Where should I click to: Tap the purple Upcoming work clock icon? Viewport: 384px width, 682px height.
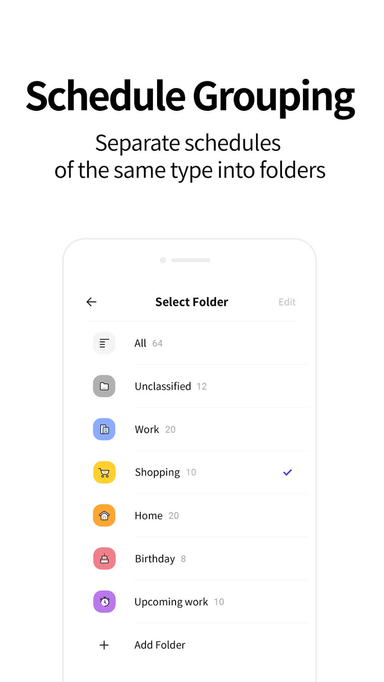click(104, 601)
